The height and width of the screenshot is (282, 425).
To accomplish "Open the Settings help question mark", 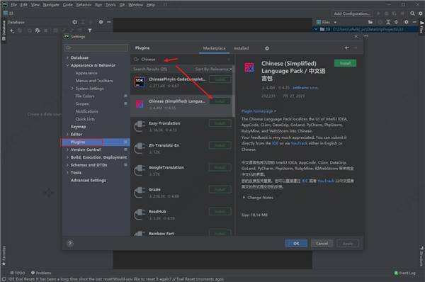I will [x=70, y=244].
